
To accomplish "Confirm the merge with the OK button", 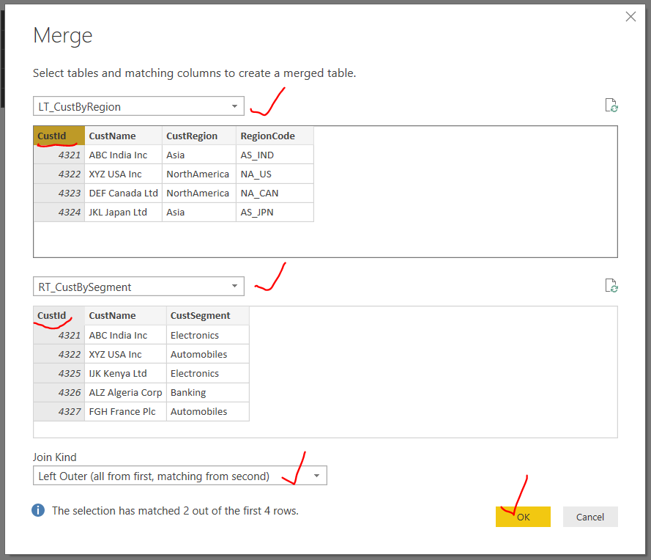I will click(523, 517).
